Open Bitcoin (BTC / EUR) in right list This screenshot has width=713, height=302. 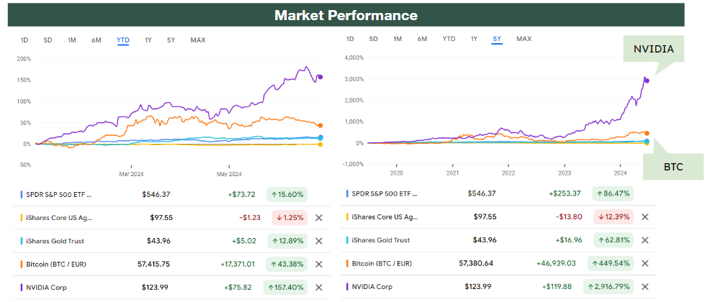[382, 263]
